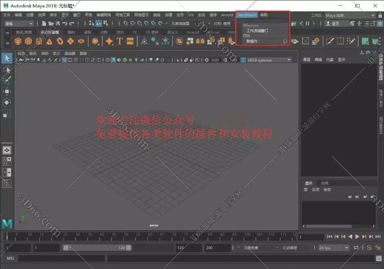Click the gamma value field showing 1.00

(233, 60)
